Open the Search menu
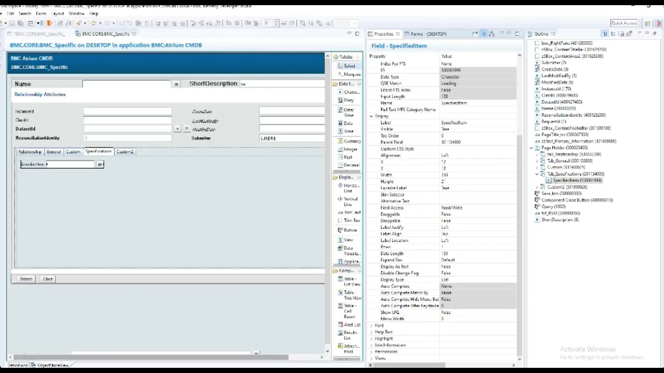The width and height of the screenshot is (664, 373). [25, 13]
